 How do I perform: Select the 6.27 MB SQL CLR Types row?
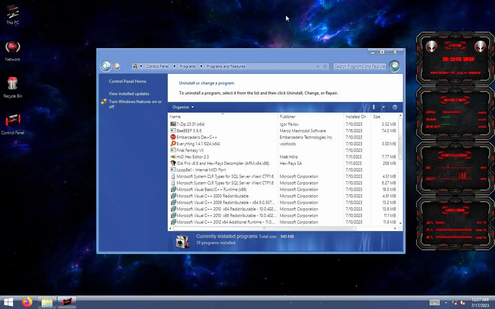[x=284, y=183]
